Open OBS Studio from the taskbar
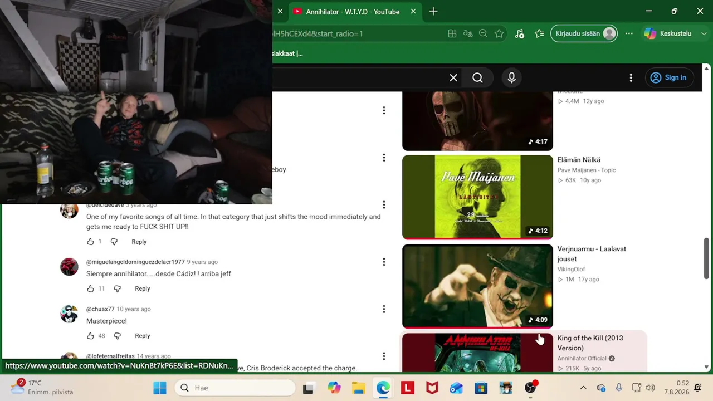 (x=531, y=388)
